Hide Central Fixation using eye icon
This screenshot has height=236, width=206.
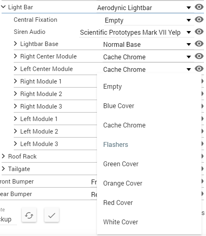199,19
